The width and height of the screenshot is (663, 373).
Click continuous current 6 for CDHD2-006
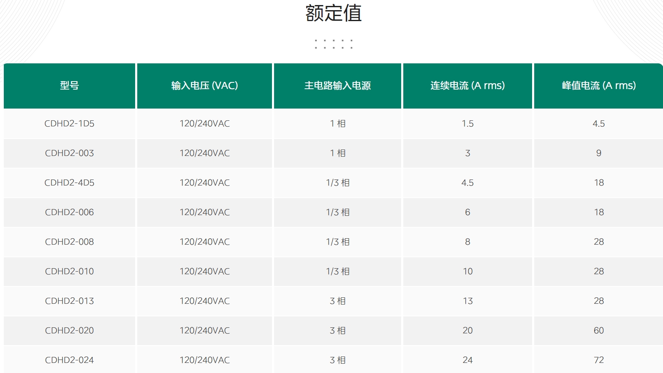467,212
